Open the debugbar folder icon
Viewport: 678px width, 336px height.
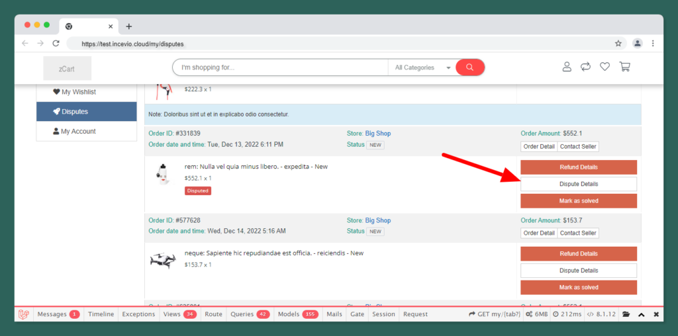[x=626, y=314]
